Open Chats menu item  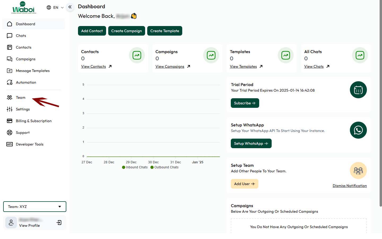click(33, 36)
